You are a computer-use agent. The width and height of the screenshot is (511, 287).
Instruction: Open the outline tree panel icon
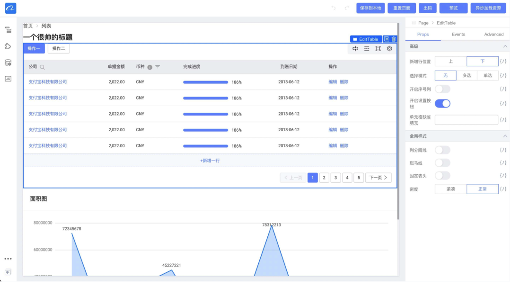[8, 30]
